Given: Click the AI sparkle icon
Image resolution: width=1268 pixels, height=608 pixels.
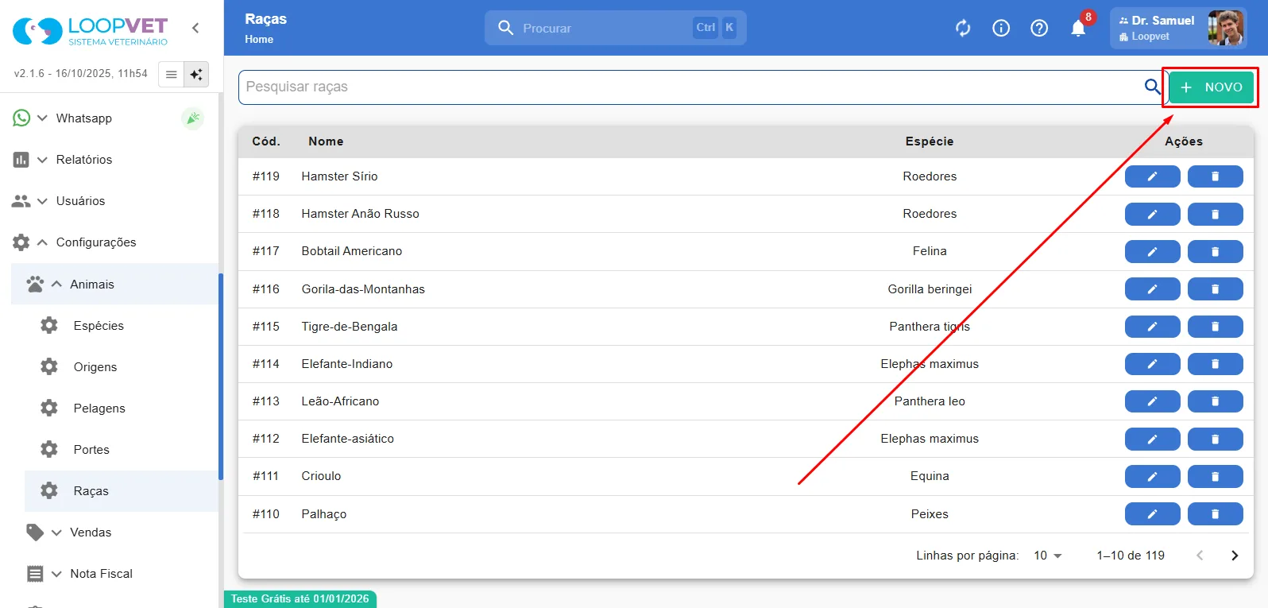Looking at the screenshot, I should point(196,74).
